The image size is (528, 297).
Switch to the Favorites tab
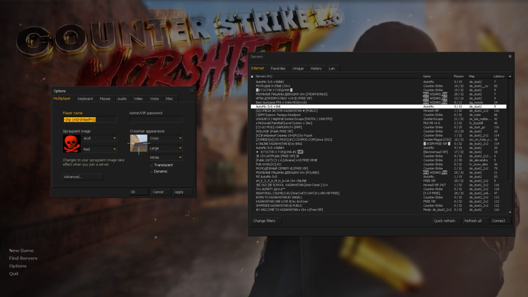(x=279, y=68)
